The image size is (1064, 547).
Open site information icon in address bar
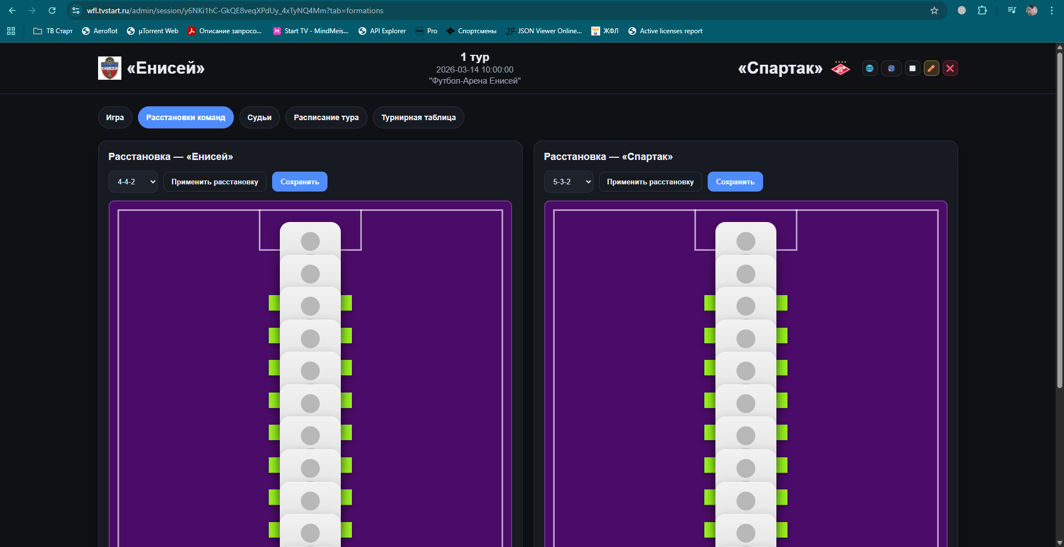pyautogui.click(x=76, y=11)
